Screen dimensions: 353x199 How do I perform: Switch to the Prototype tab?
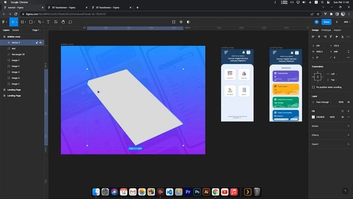coord(326,30)
